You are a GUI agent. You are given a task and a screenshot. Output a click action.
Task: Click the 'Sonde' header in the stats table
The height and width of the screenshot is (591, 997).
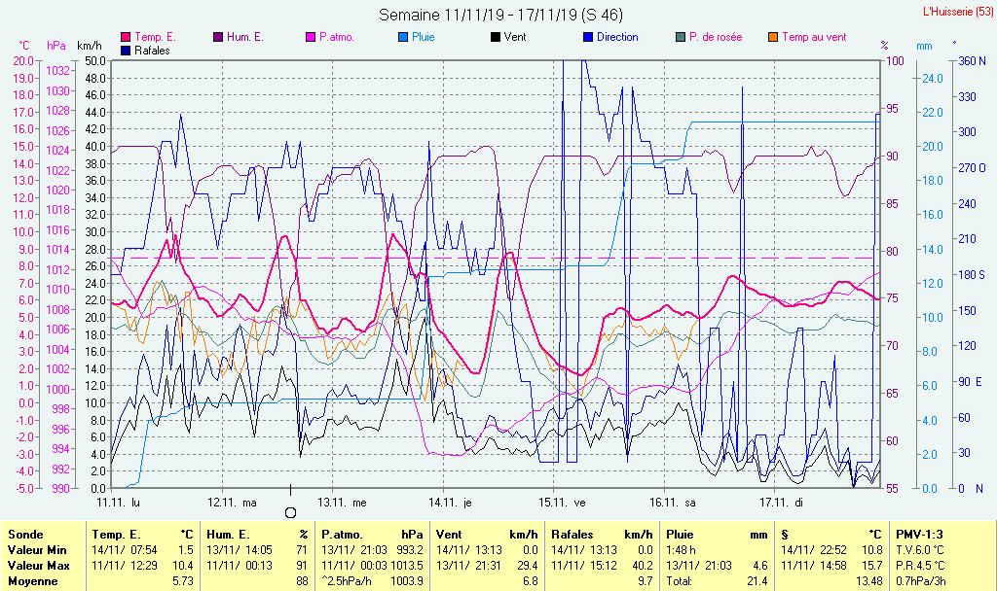point(25,536)
